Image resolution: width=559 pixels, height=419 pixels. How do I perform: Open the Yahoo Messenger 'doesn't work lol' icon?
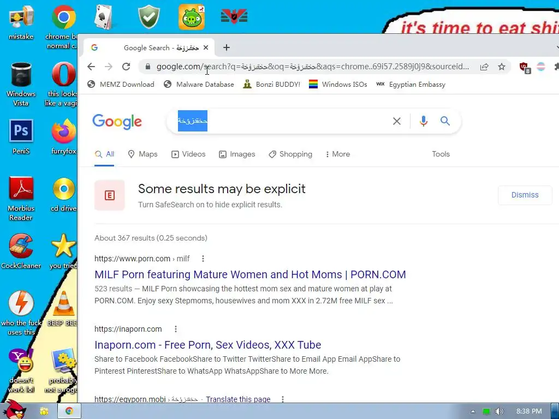pos(21,361)
